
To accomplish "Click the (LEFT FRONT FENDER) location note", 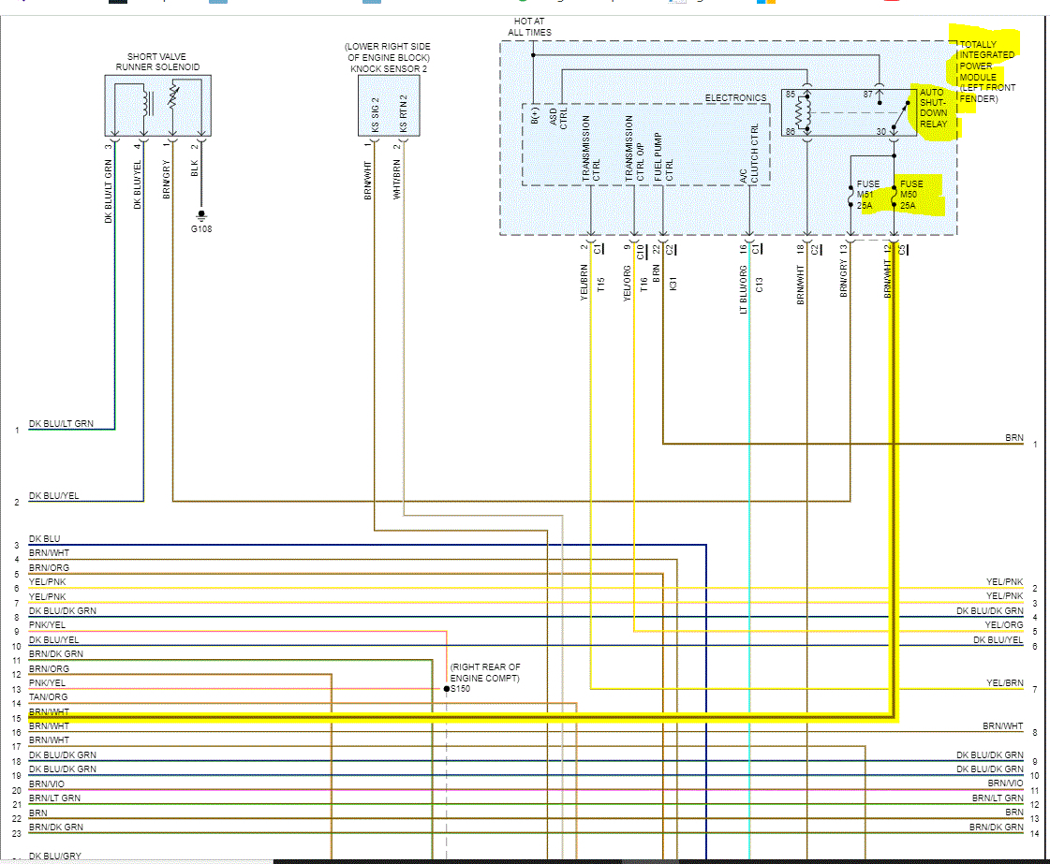I will 988,93.
